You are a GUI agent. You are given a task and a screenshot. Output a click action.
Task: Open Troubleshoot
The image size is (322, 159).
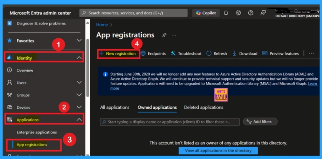[186, 53]
